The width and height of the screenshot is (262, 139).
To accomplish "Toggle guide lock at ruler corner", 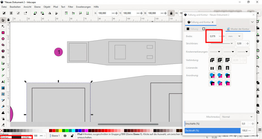I will click(x=8, y=20).
